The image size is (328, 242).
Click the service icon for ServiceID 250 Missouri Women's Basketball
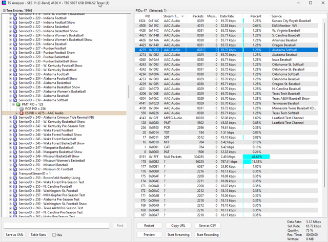pos(15,161)
